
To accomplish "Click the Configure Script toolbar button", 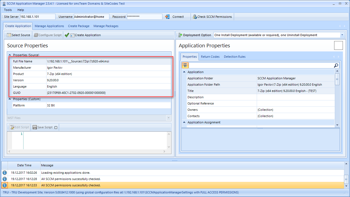I will pos(48,35).
